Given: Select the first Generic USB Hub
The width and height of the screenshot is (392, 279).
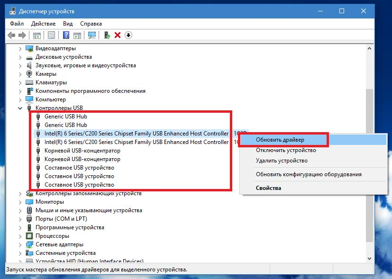Looking at the screenshot, I should 66,117.
